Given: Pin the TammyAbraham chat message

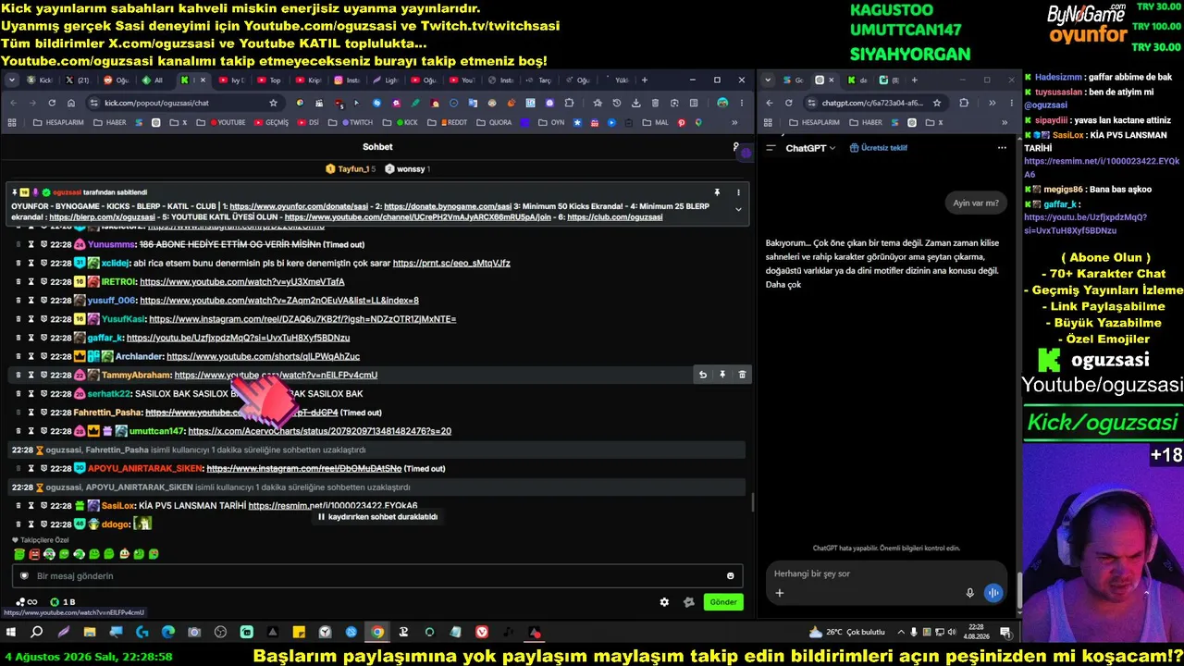Looking at the screenshot, I should pos(722,375).
